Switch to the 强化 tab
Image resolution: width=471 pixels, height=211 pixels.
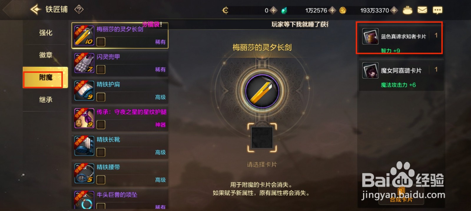[46, 33]
